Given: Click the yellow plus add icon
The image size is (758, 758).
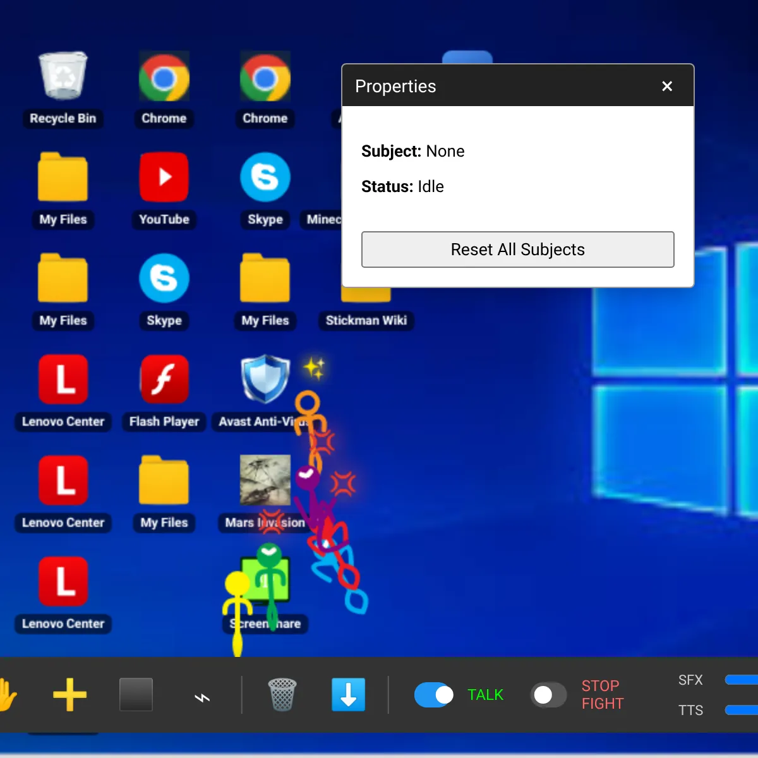Looking at the screenshot, I should (x=69, y=695).
